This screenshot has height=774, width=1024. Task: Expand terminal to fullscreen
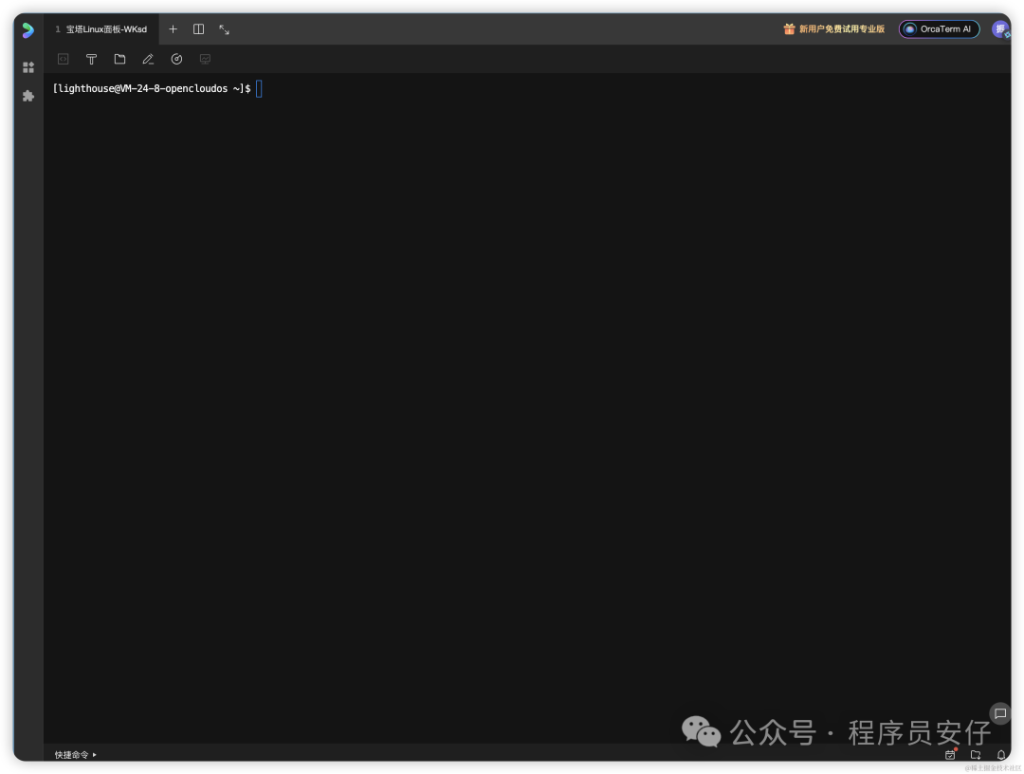tap(224, 29)
